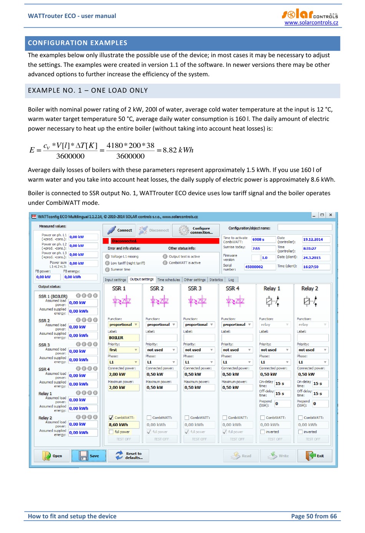365x533 pixels.
Task: Enable CombiWATT for Relay 1
Action: pyautogui.click(x=262, y=417)
